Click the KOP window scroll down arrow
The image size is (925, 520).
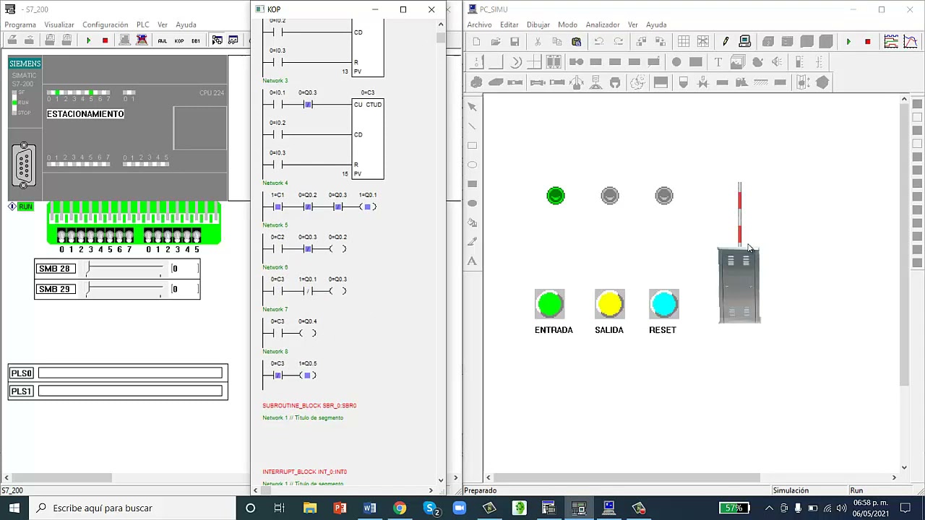[441, 480]
